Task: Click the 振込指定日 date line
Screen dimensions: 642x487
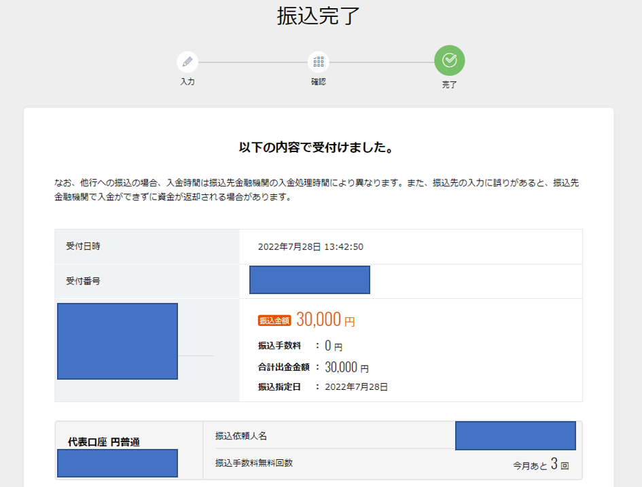Action: 323,386
